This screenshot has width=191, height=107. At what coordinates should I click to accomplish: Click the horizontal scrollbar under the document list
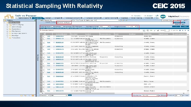(x=79, y=93)
